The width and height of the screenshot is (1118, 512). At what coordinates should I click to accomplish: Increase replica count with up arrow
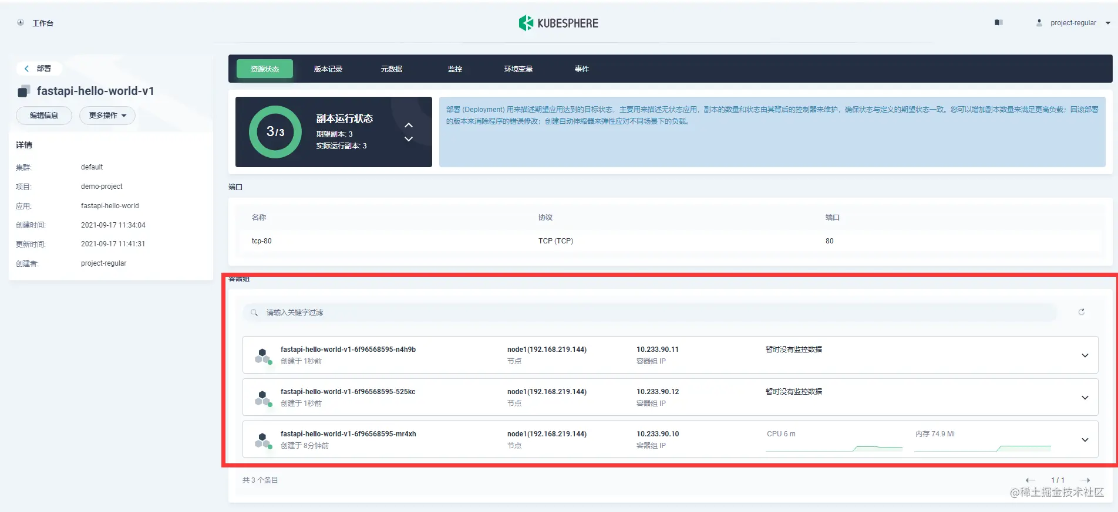coord(409,126)
